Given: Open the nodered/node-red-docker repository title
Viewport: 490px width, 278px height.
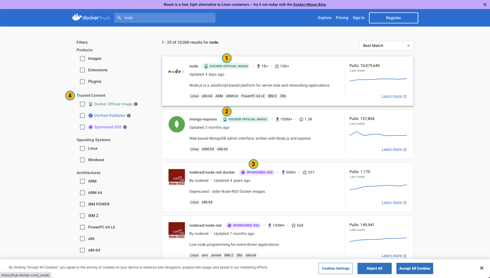Looking at the screenshot, I should pos(212,172).
